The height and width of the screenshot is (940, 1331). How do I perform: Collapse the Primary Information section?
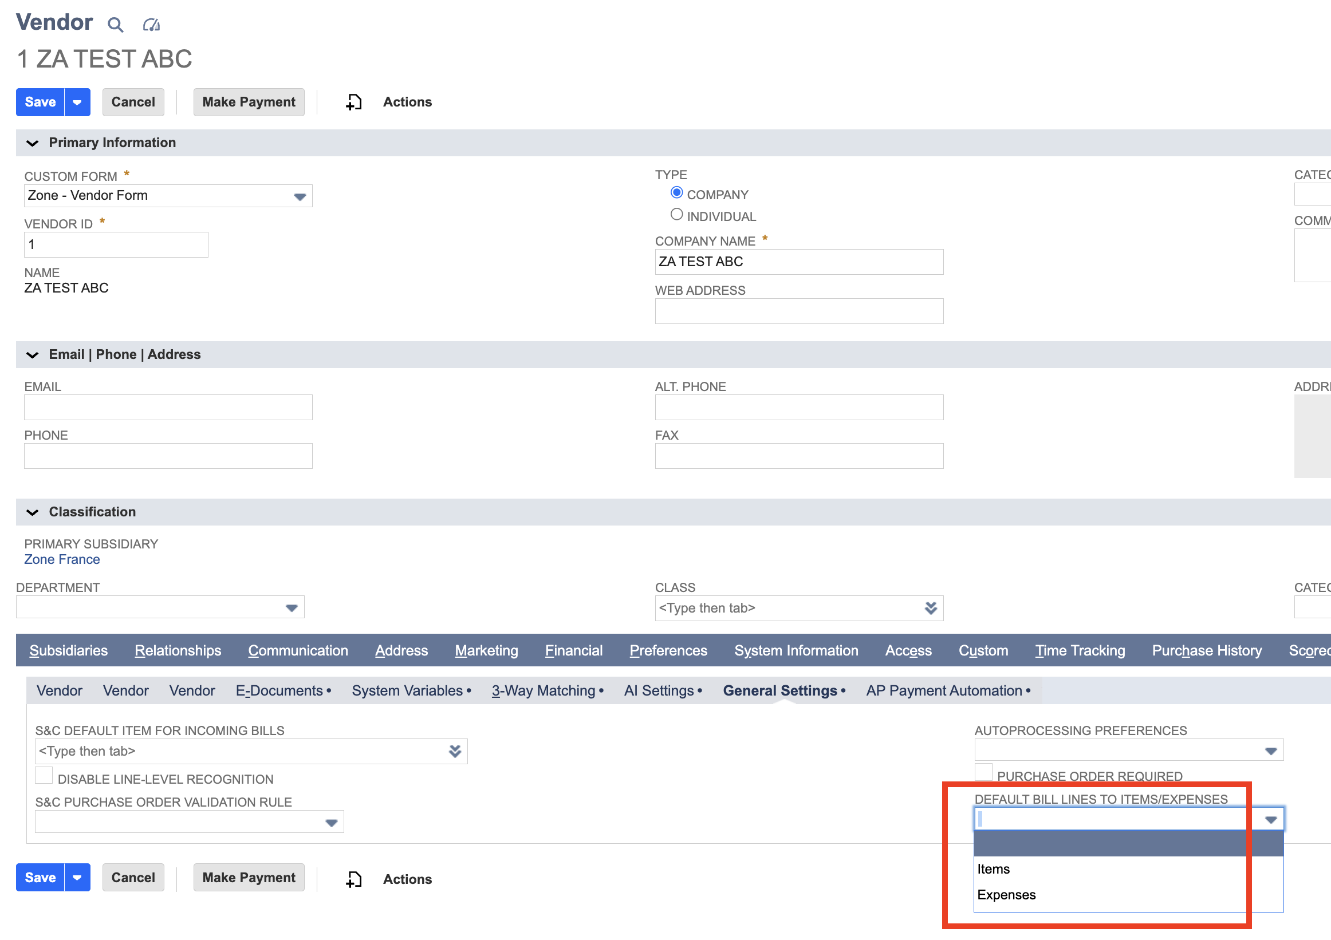33,143
